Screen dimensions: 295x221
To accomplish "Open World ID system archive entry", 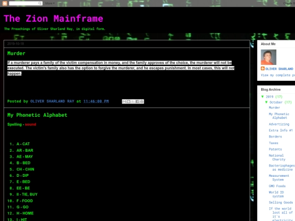I will tap(276, 194).
